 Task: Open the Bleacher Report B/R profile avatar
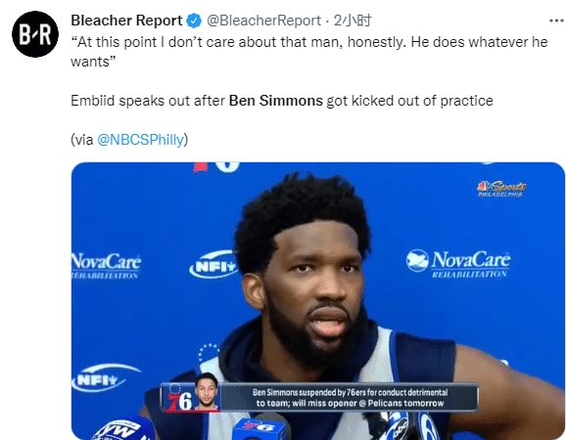pyautogui.click(x=35, y=34)
